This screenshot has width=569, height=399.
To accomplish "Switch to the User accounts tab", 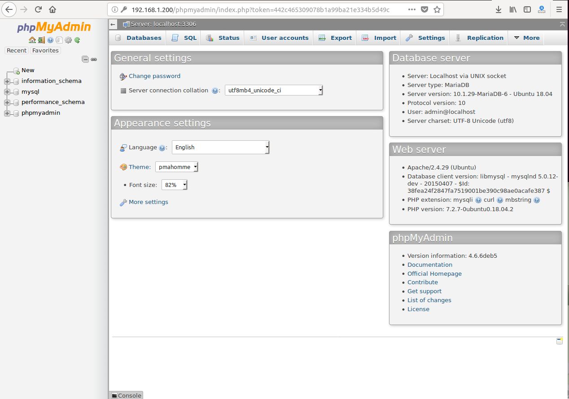I will [279, 38].
